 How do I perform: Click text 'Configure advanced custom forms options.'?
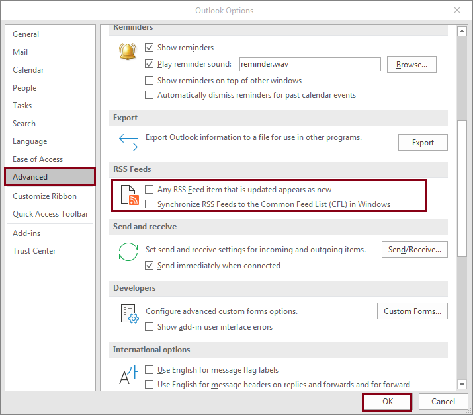pyautogui.click(x=222, y=311)
